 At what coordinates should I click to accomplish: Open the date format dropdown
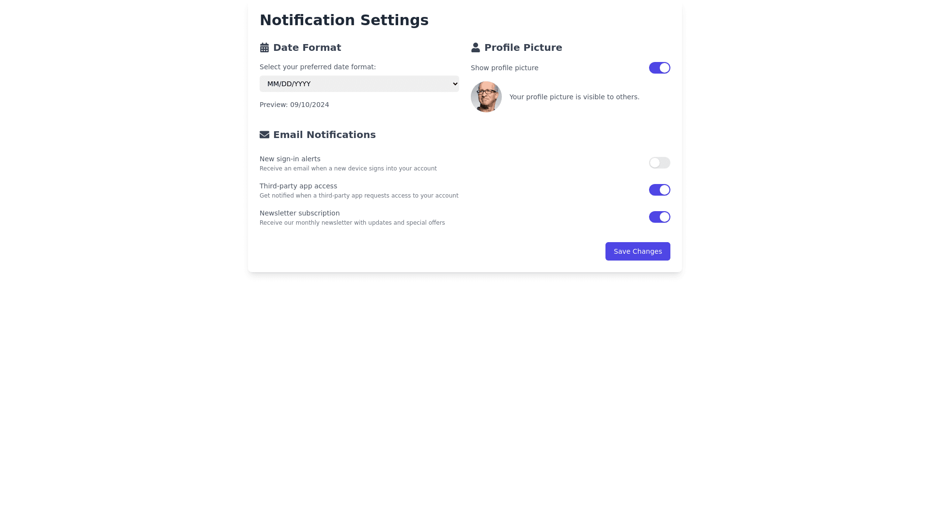click(359, 84)
